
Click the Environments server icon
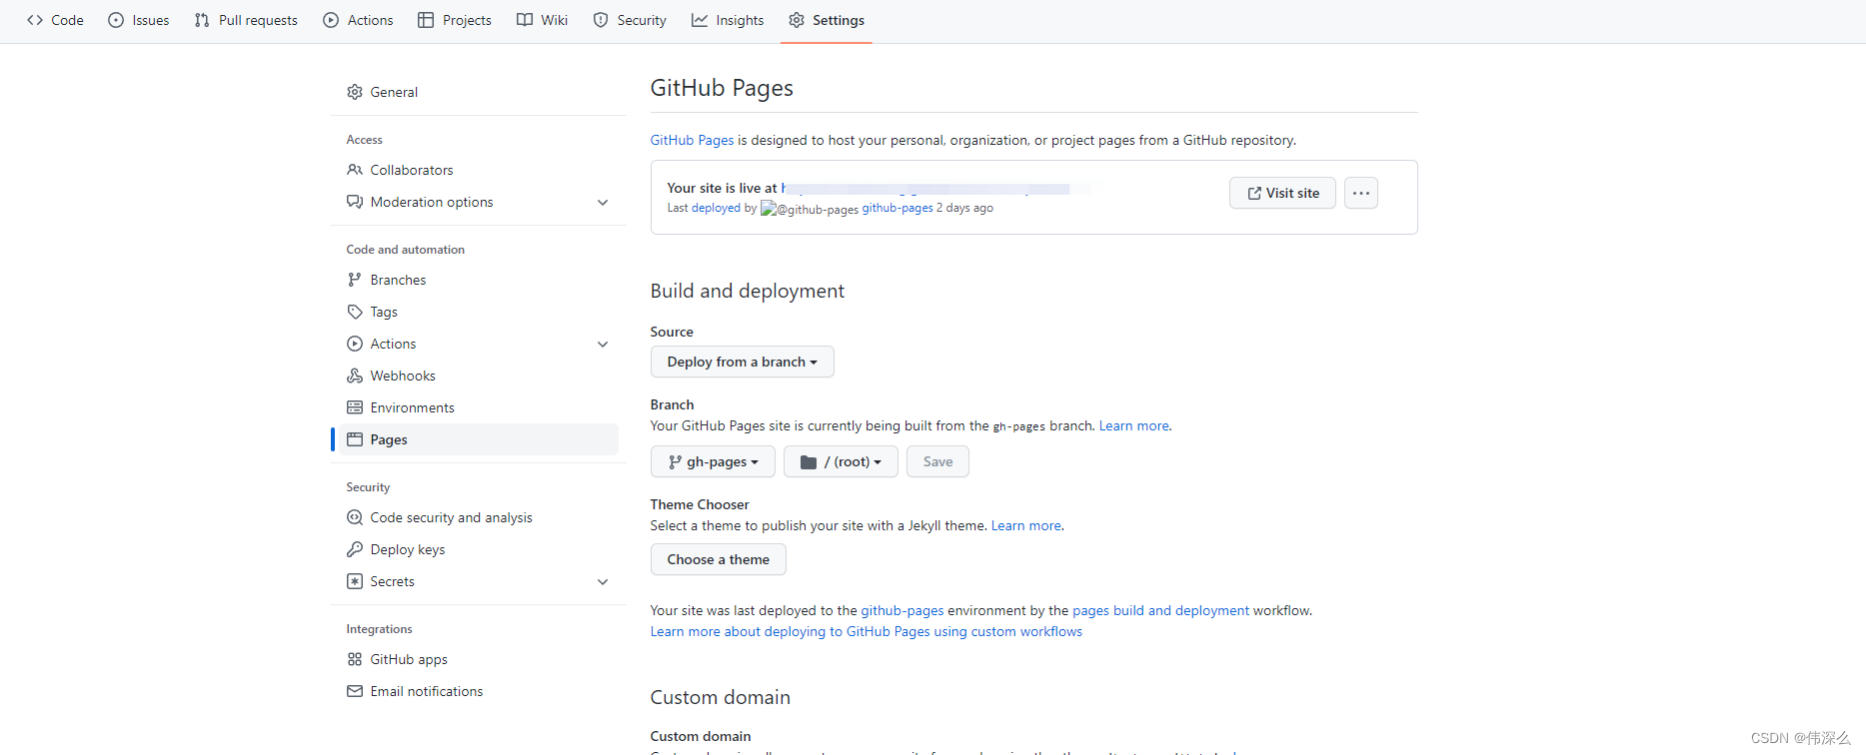click(355, 407)
